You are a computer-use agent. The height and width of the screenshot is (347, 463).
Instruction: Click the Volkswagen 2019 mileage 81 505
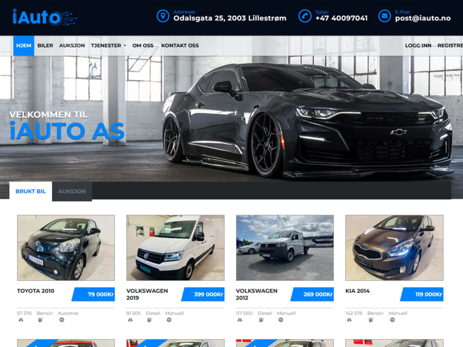(133, 313)
